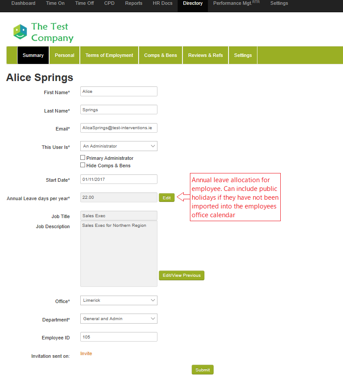Click into the Email input field
The height and width of the screenshot is (381, 343).
click(x=119, y=128)
